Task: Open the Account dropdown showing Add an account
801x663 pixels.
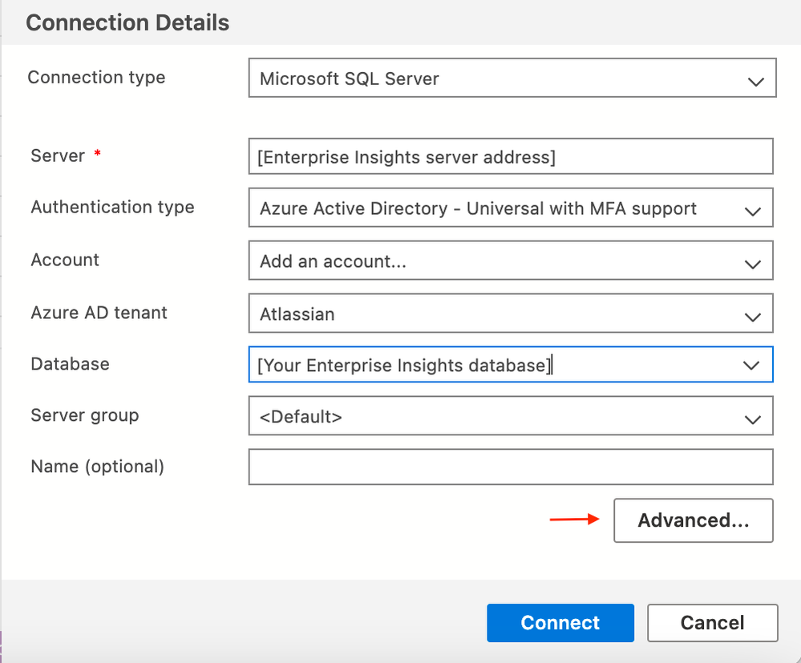Action: 510,261
